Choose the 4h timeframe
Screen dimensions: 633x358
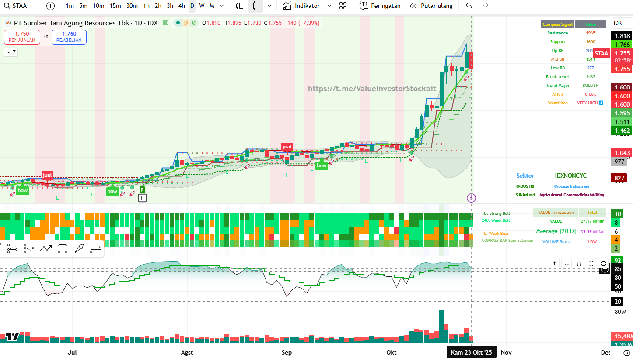(182, 6)
